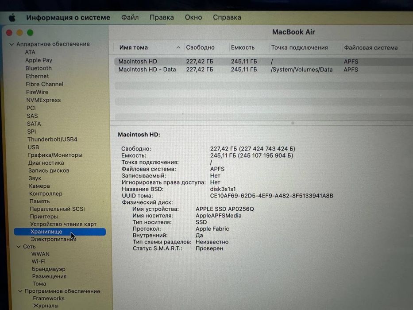Collapse the Программное обеспечение section
Viewport: 413px width, 310px height.
coord(20,291)
